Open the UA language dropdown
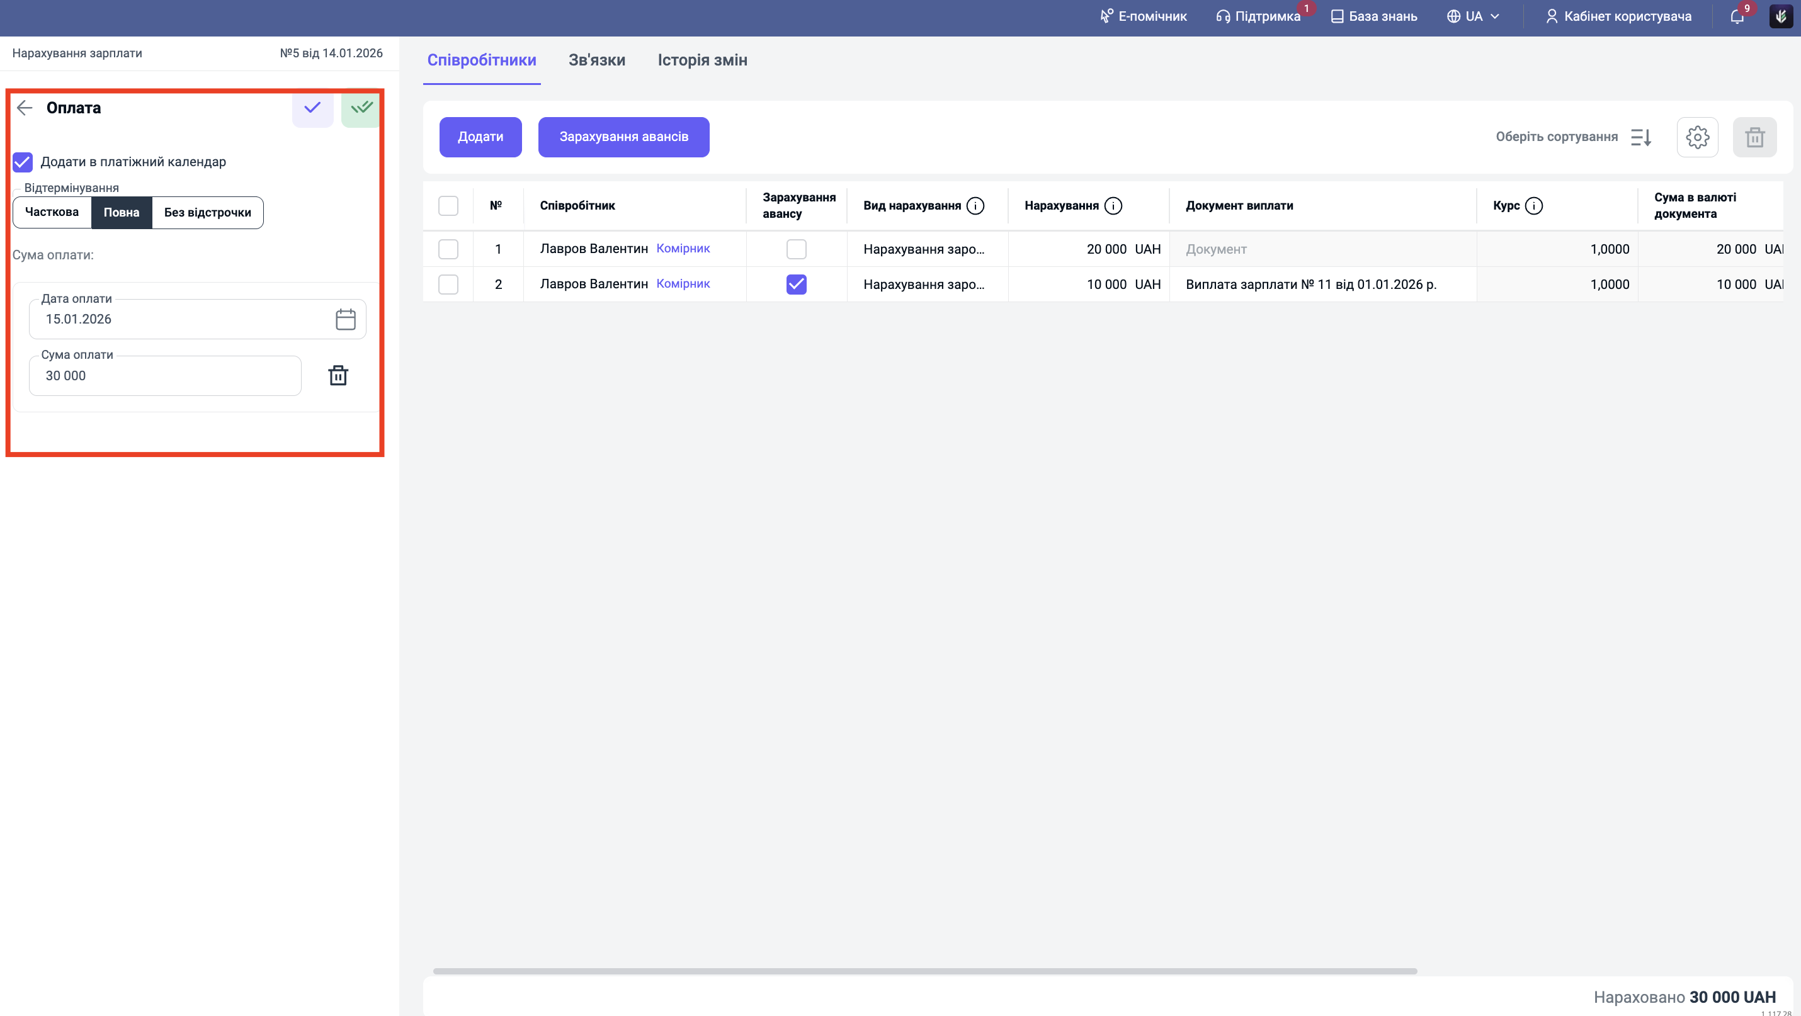This screenshot has height=1016, width=1801. click(x=1473, y=17)
